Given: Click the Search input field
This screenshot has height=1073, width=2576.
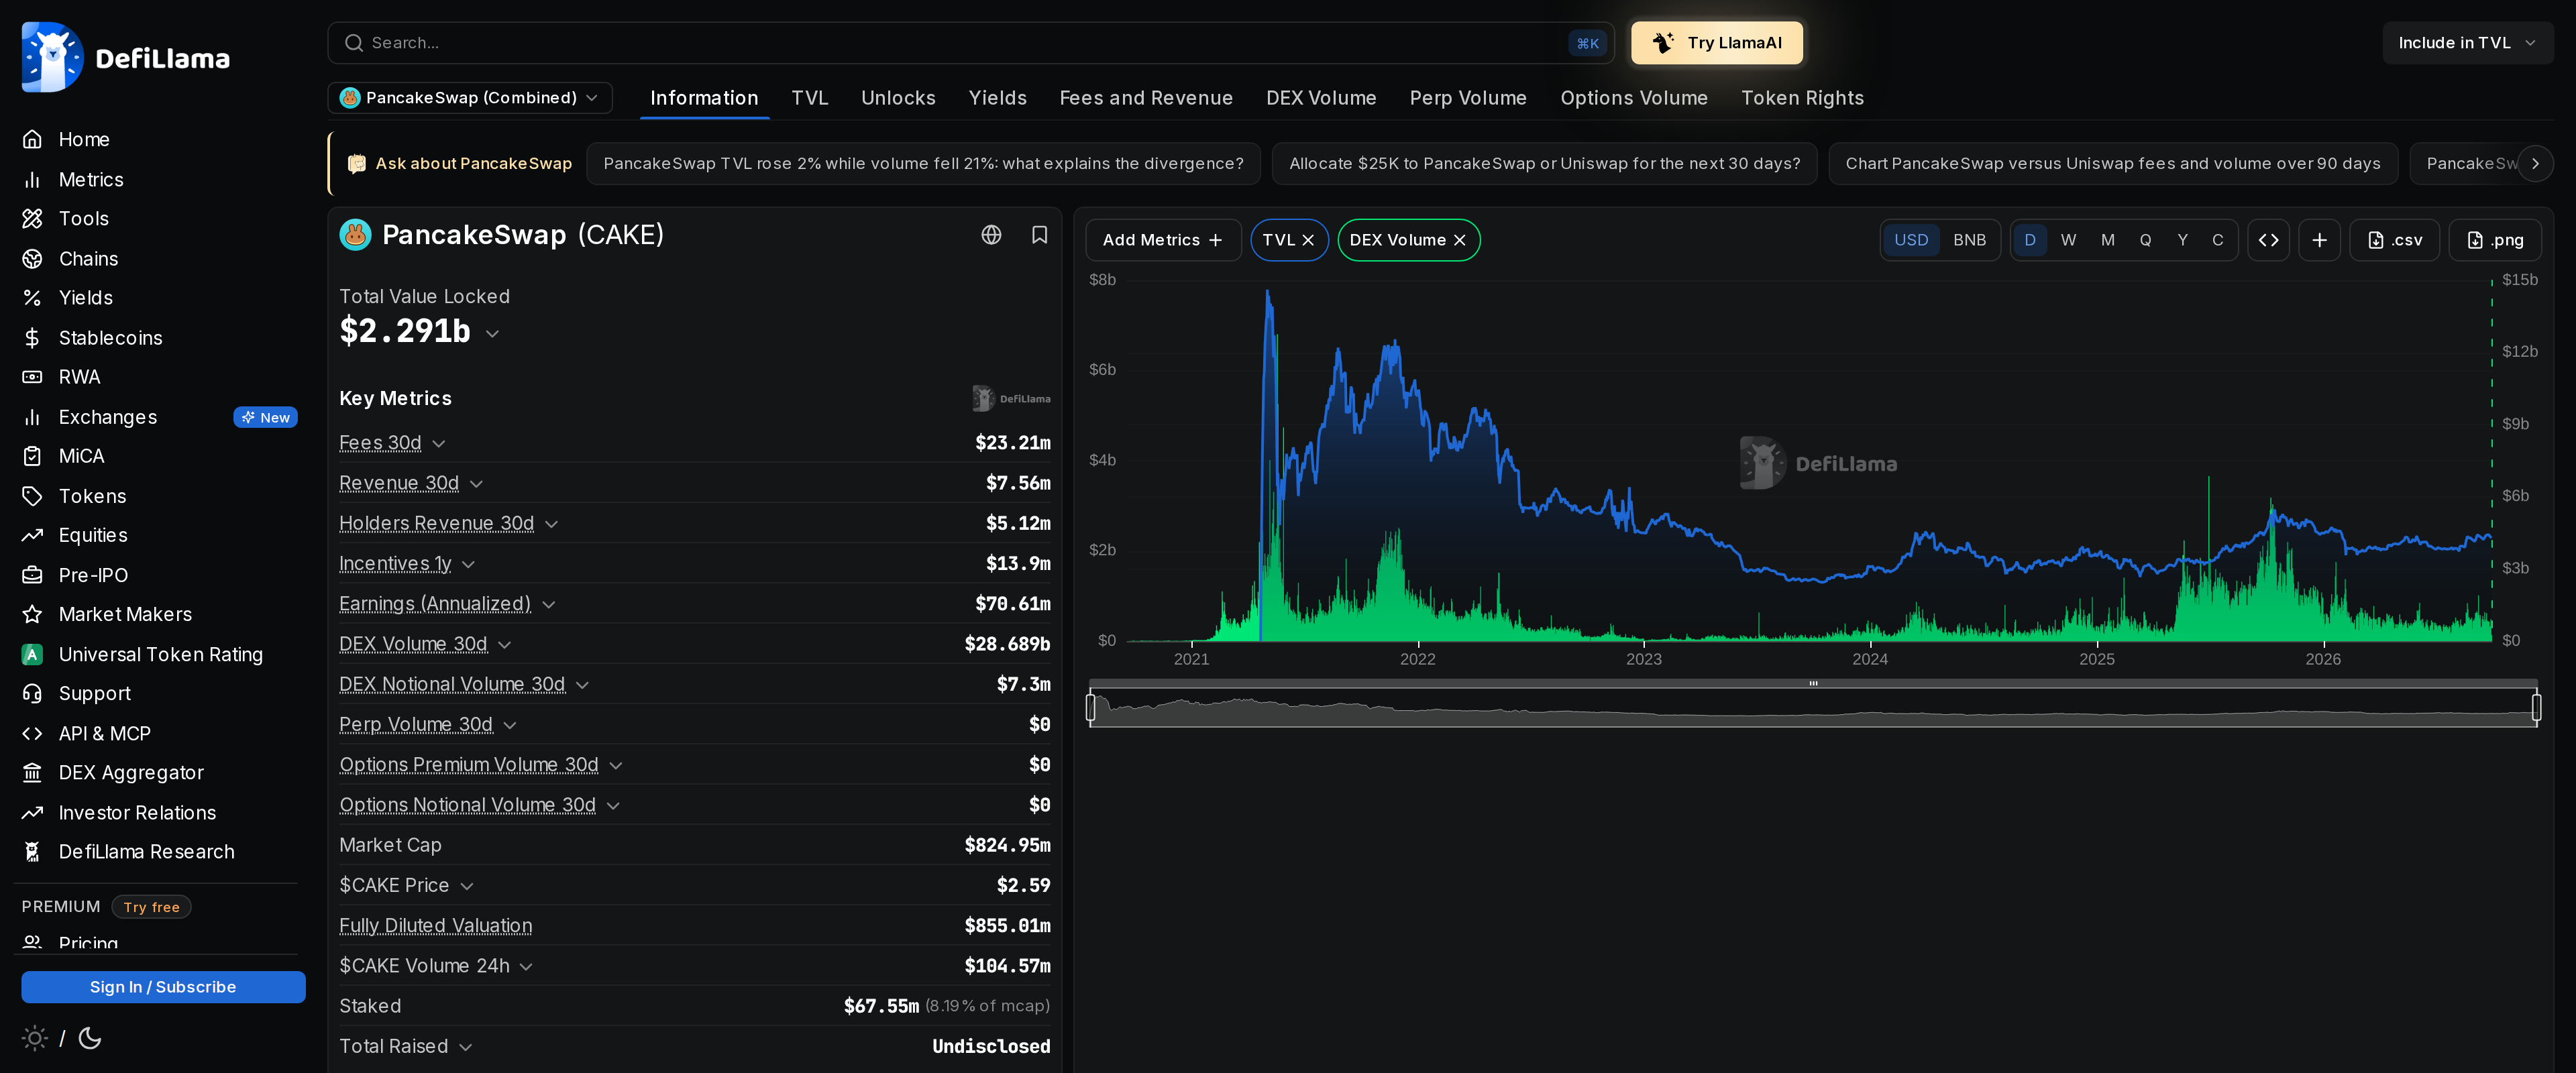Looking at the screenshot, I should [970, 43].
